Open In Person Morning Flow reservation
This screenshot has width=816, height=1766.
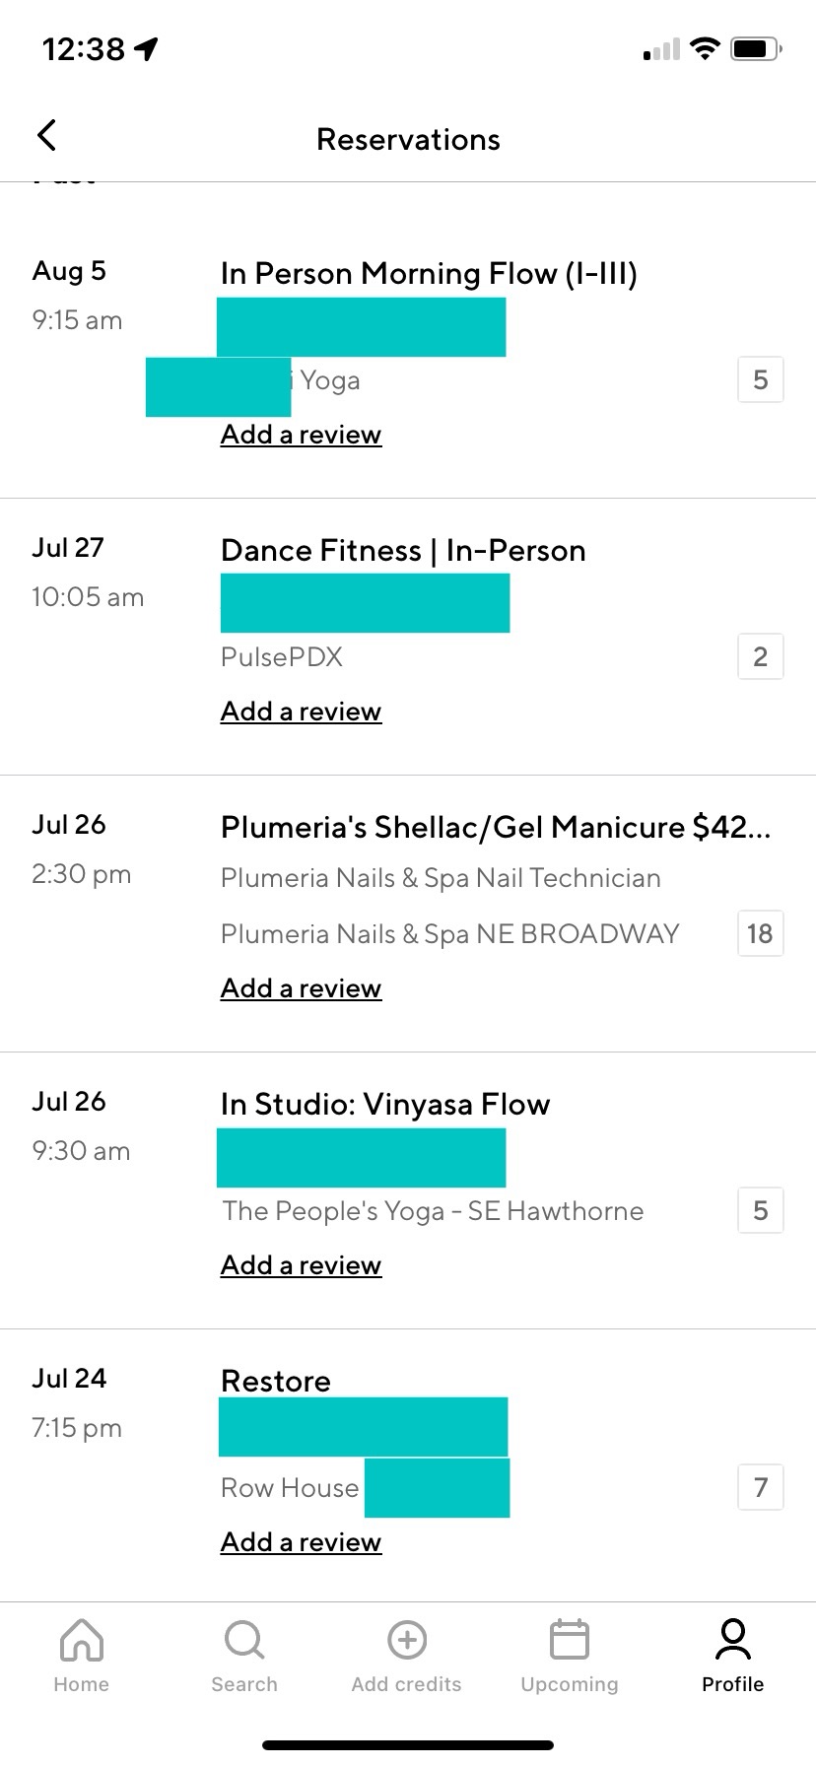coord(429,274)
